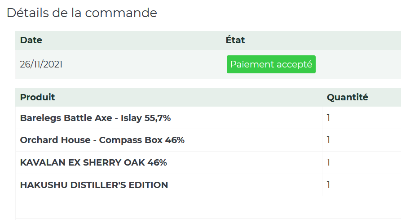Click the Date column header
Image resolution: width=401 pixels, height=220 pixels.
click(x=31, y=40)
